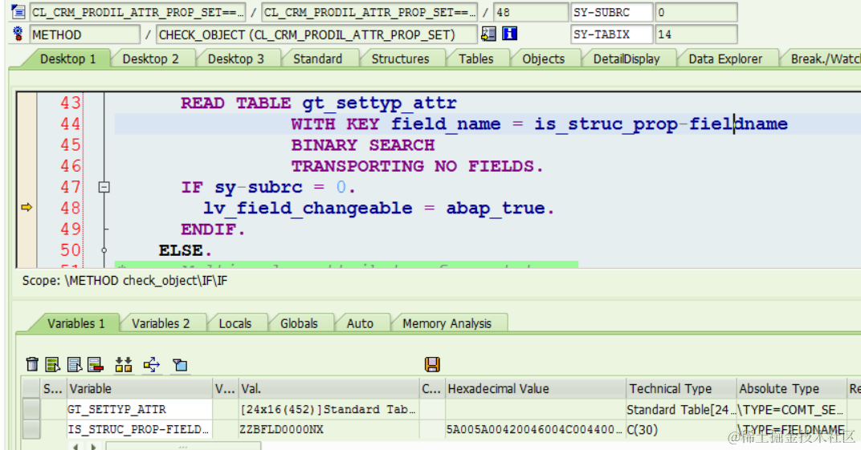Image resolution: width=861 pixels, height=450 pixels.
Task: Click the 'READ TABLE gt_settyp_attr' code line
Action: [319, 103]
